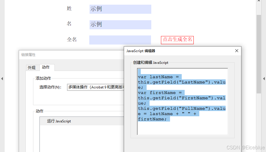266x152 pixels.
Task: Click the scroll up arrow of the document
Action: [x=259, y=1]
